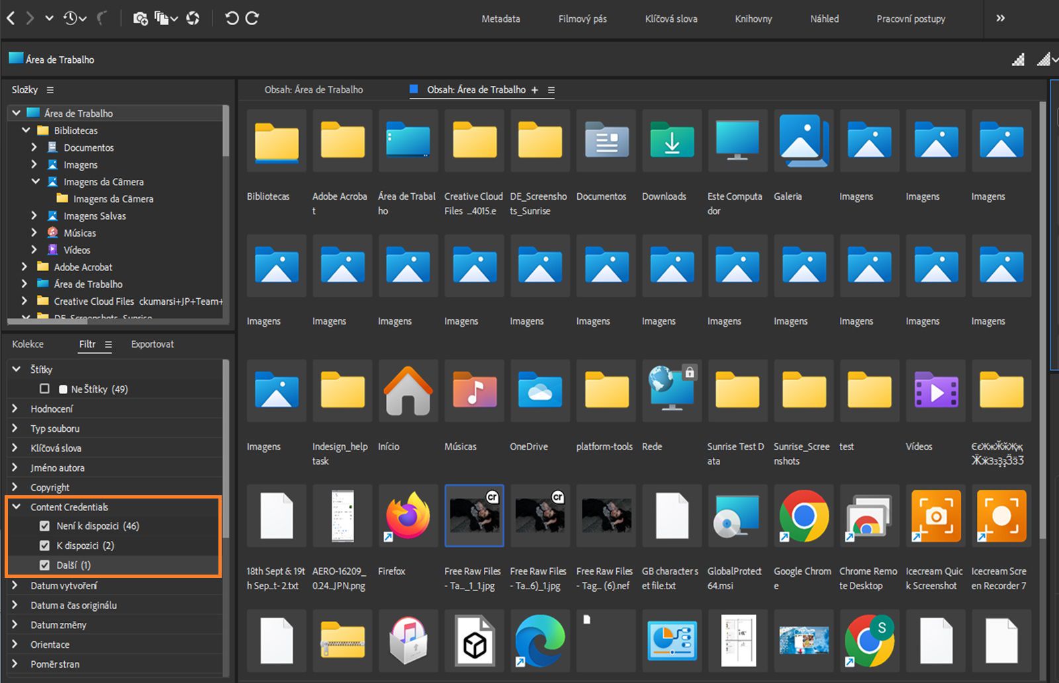Switch to Pracovní postupy workspace

[911, 19]
